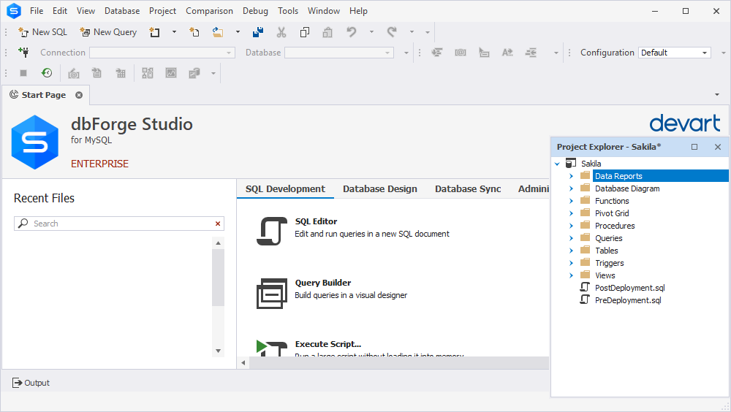Click the Cut scissors icon
The image size is (731, 412).
coord(281,32)
